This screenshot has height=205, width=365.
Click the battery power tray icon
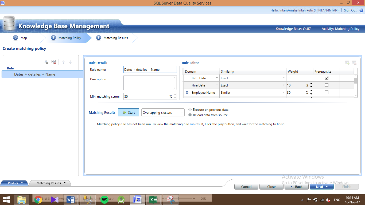315,200
